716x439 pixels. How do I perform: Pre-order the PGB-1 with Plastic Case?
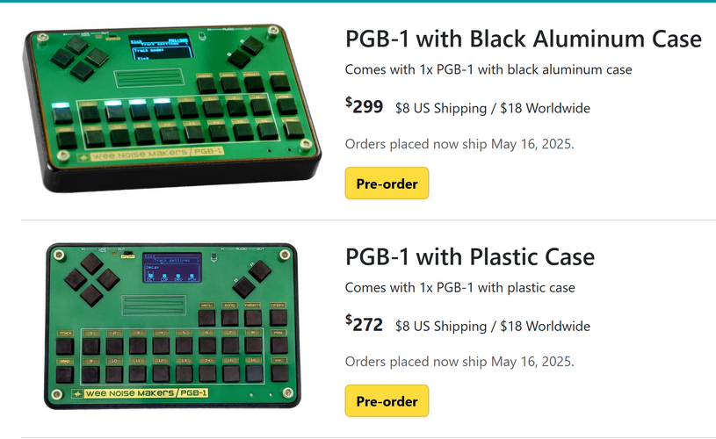click(x=387, y=401)
